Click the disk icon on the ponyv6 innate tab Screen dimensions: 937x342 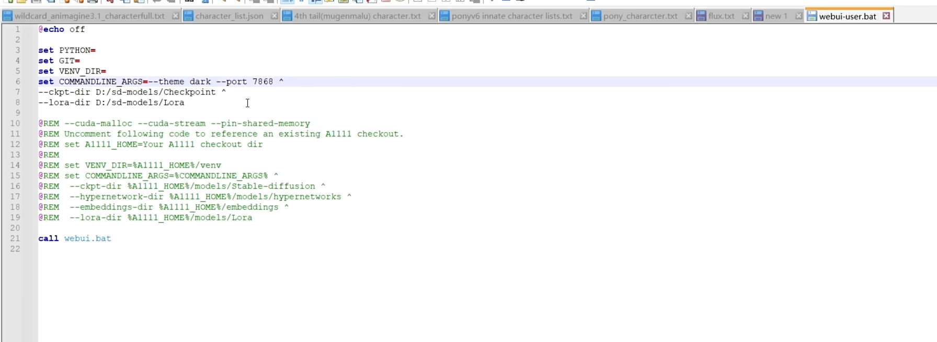click(444, 16)
